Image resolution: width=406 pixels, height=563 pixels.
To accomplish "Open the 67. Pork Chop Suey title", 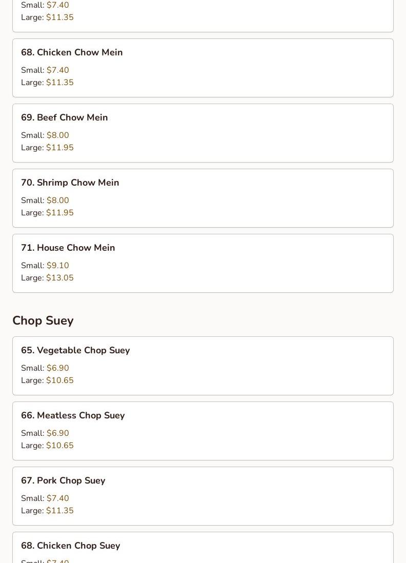I will pyautogui.click(x=63, y=480).
